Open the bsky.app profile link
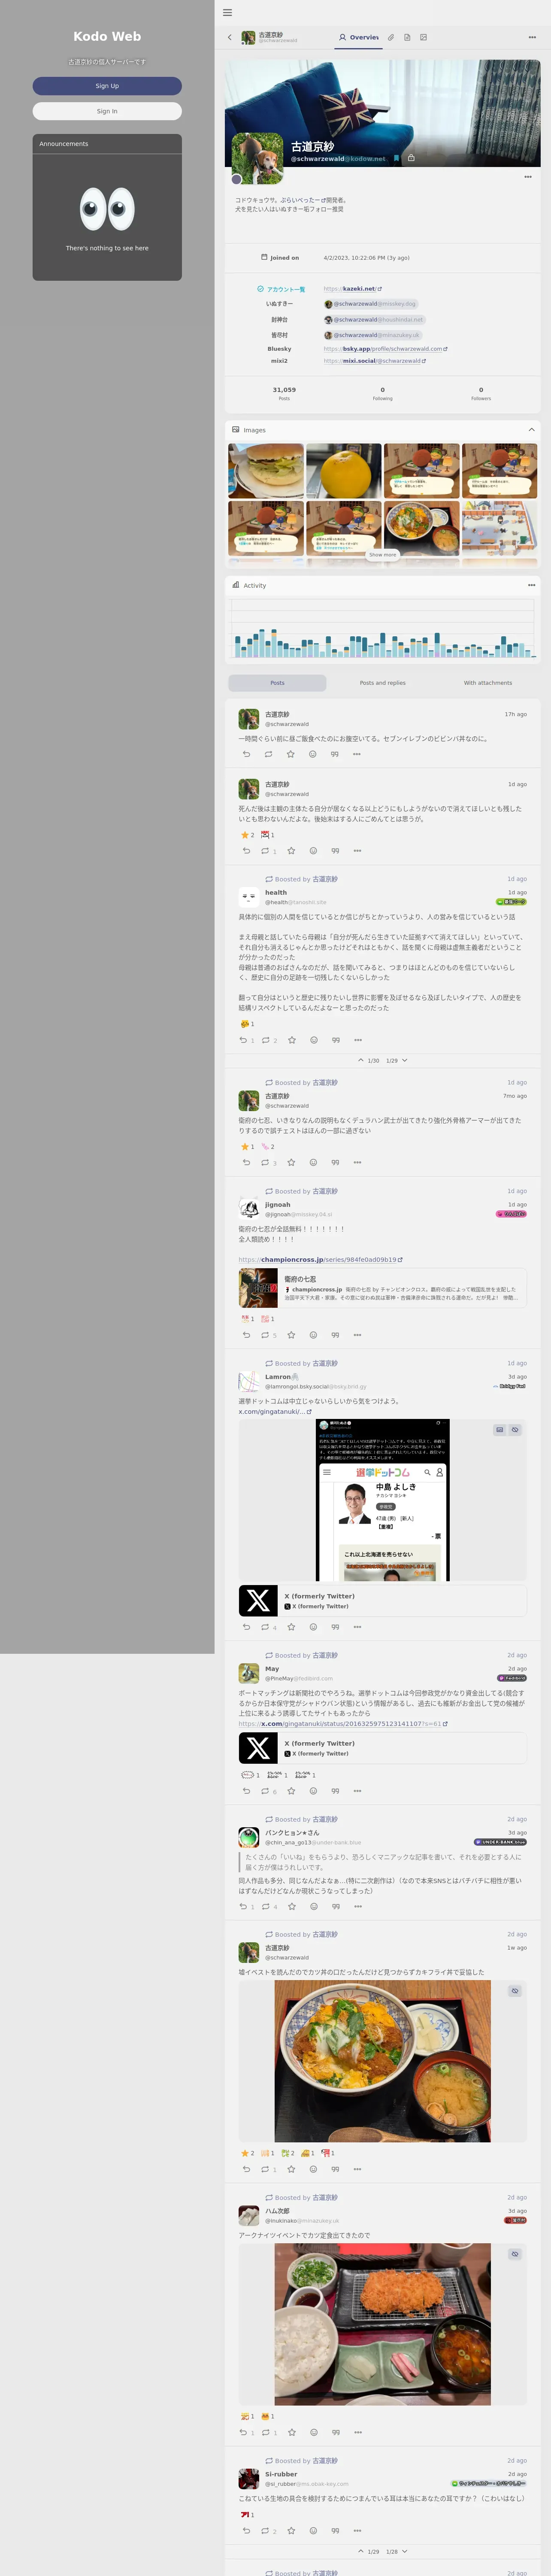Viewport: 551px width, 2576px height. [385, 349]
